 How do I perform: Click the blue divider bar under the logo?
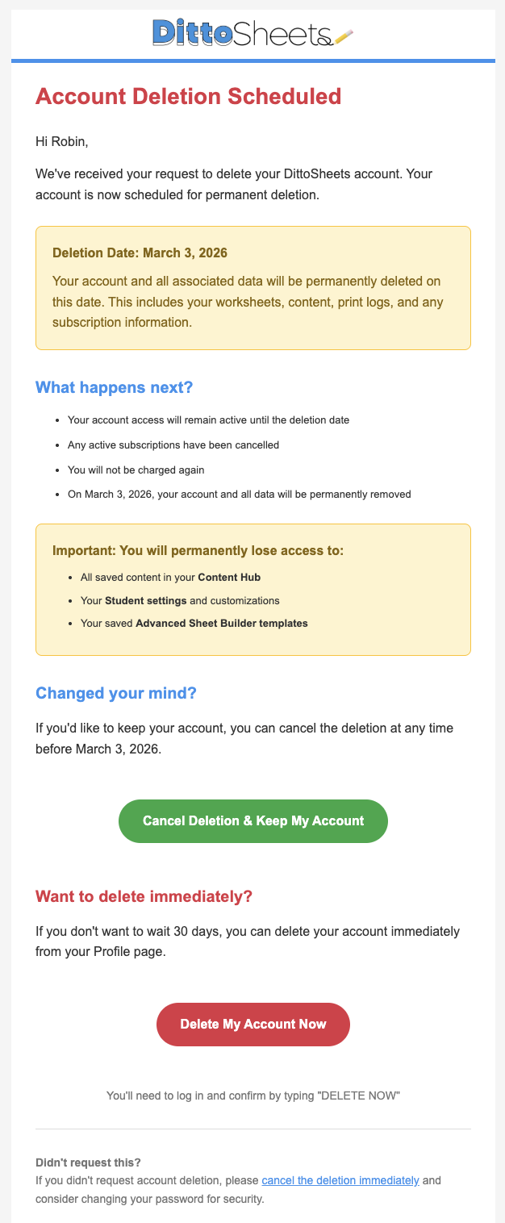[252, 60]
